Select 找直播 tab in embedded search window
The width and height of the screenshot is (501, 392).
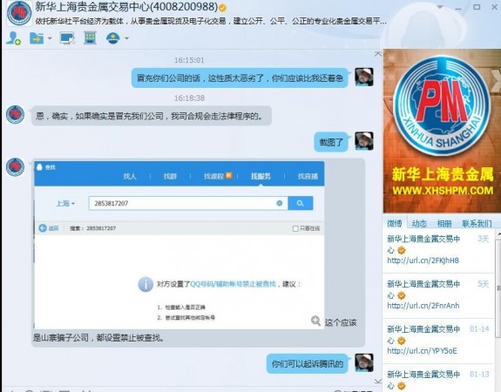click(308, 176)
